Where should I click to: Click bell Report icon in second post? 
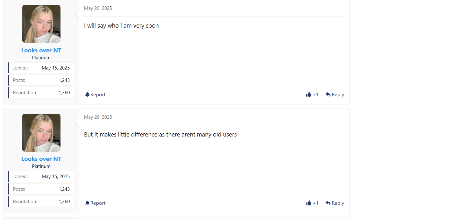pyautogui.click(x=87, y=203)
